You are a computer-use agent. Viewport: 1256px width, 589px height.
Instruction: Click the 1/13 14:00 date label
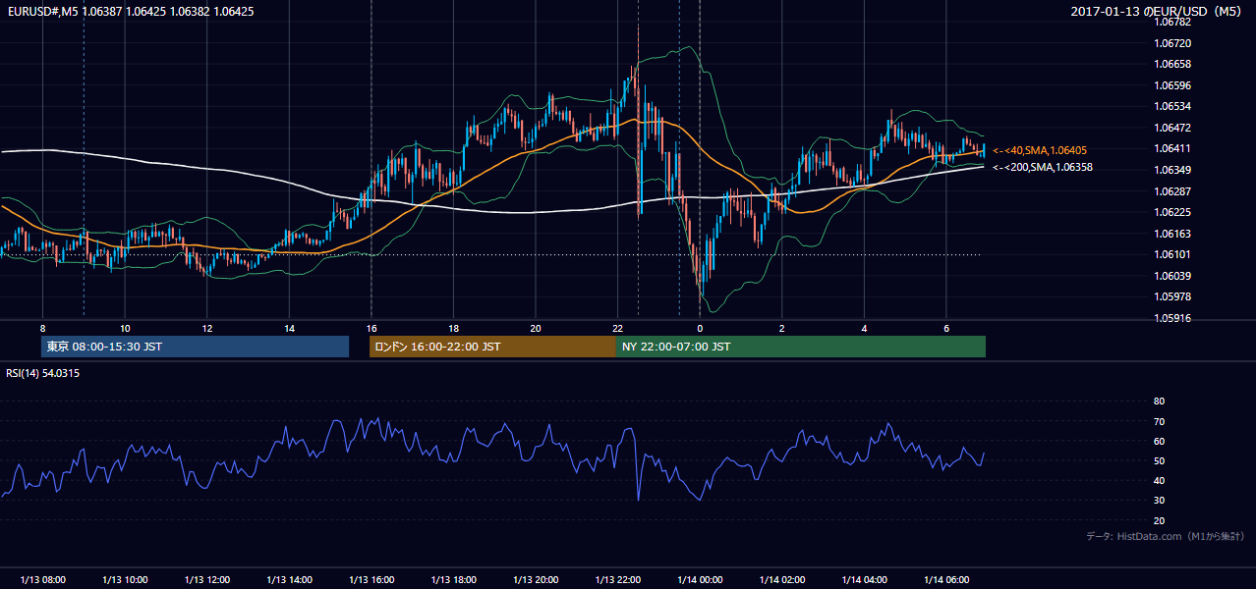pyautogui.click(x=289, y=580)
